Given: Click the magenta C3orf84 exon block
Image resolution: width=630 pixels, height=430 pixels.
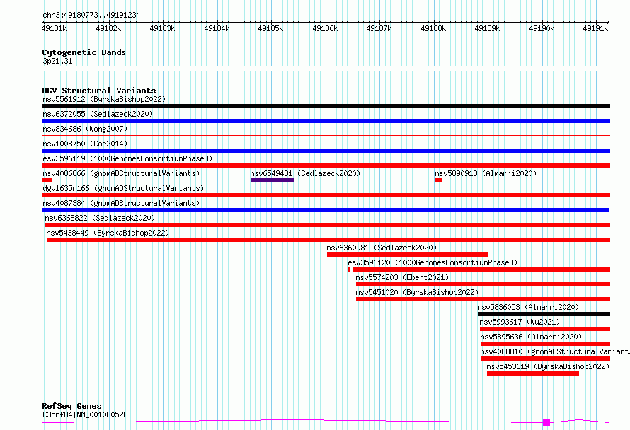Looking at the screenshot, I should 546,423.
